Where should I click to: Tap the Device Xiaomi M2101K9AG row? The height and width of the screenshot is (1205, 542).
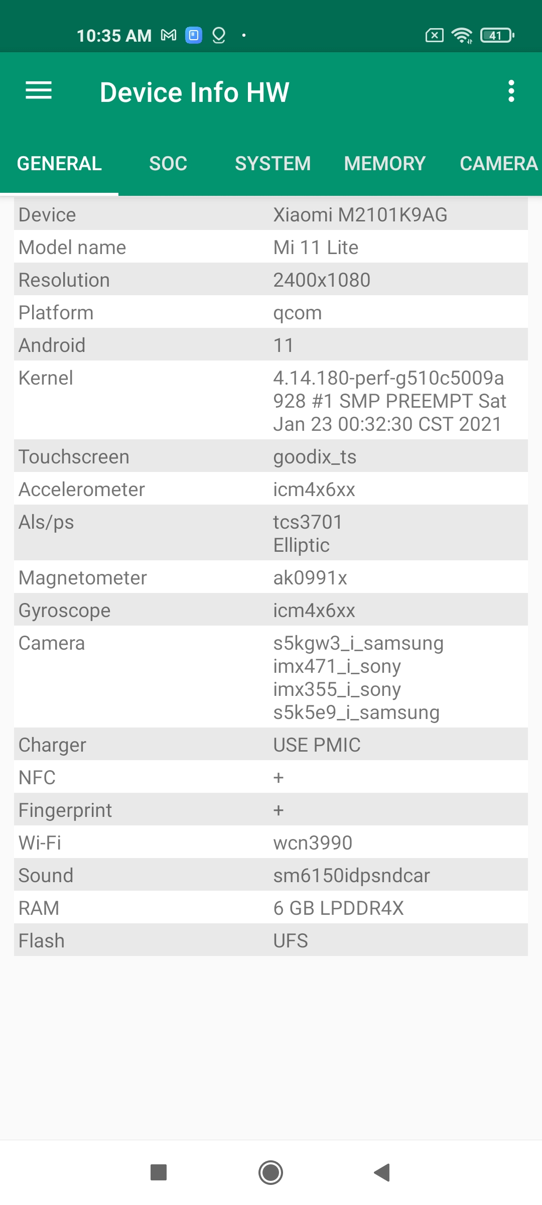tap(271, 215)
